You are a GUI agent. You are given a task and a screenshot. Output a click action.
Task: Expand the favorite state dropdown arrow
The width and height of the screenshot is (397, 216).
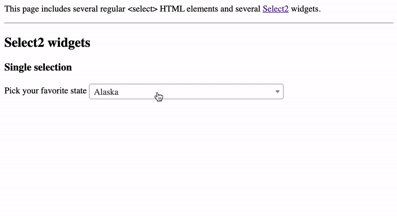tap(278, 92)
